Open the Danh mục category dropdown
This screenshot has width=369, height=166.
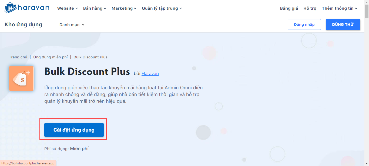72,25
